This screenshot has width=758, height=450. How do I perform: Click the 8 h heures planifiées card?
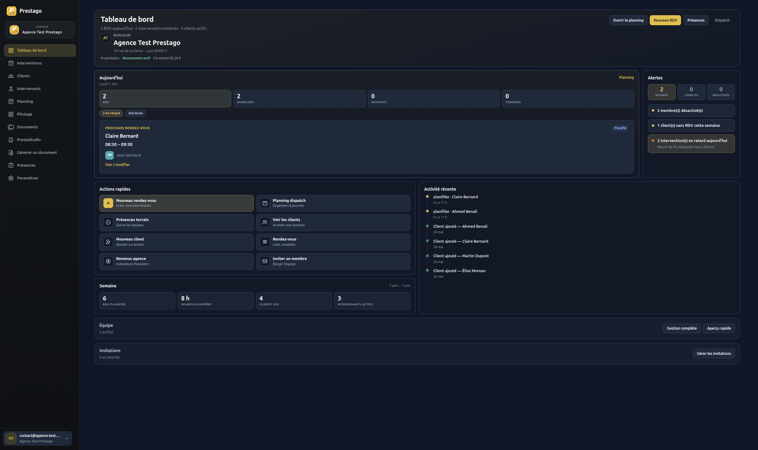pos(216,301)
